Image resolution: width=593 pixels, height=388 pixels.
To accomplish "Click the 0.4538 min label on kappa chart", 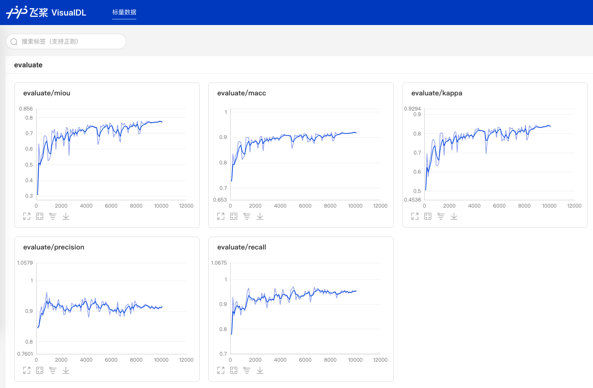I will pos(412,200).
